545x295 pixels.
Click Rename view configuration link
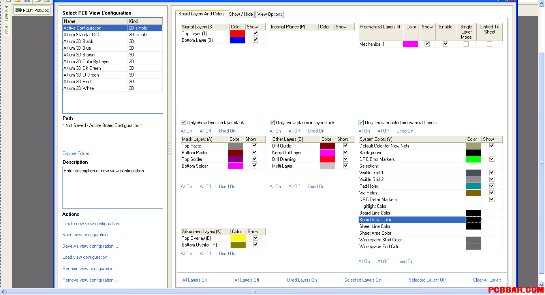pos(90,269)
